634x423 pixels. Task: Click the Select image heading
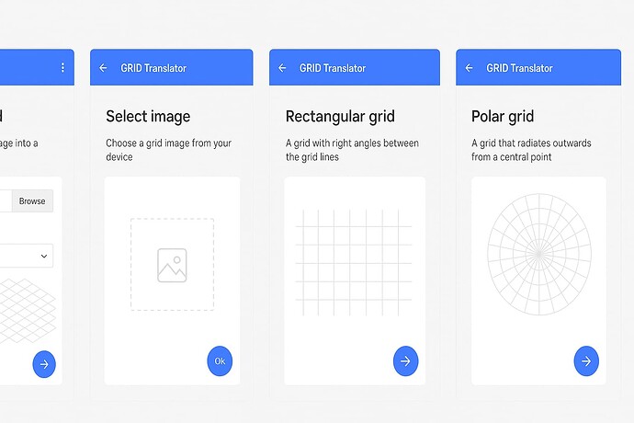(148, 117)
